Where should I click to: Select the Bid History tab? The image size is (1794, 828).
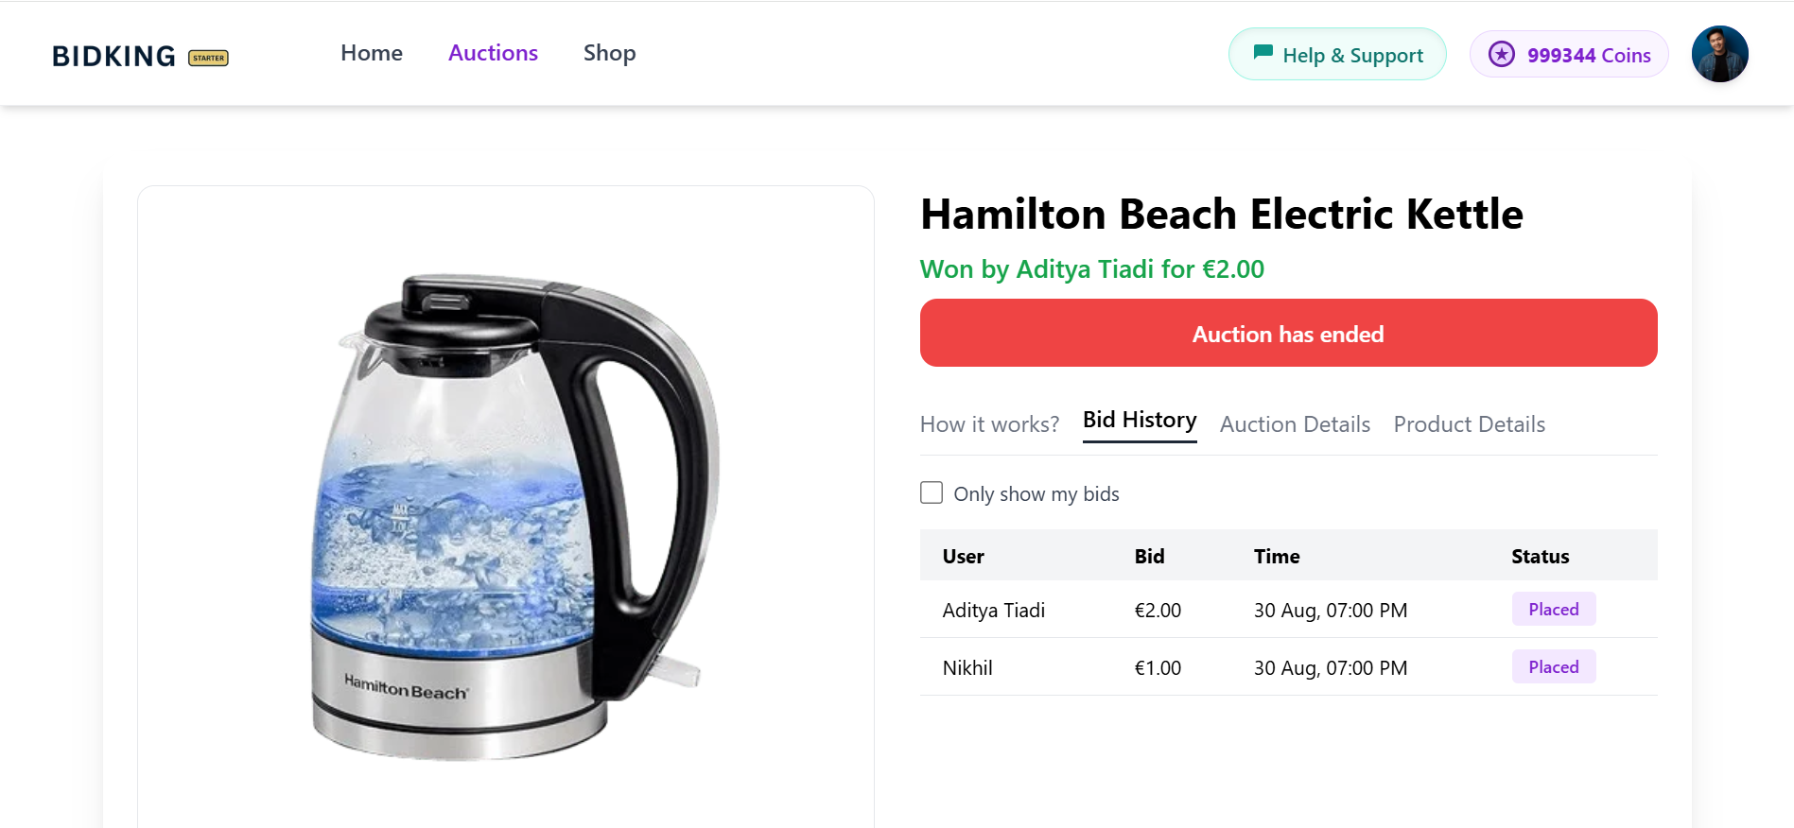1140,420
